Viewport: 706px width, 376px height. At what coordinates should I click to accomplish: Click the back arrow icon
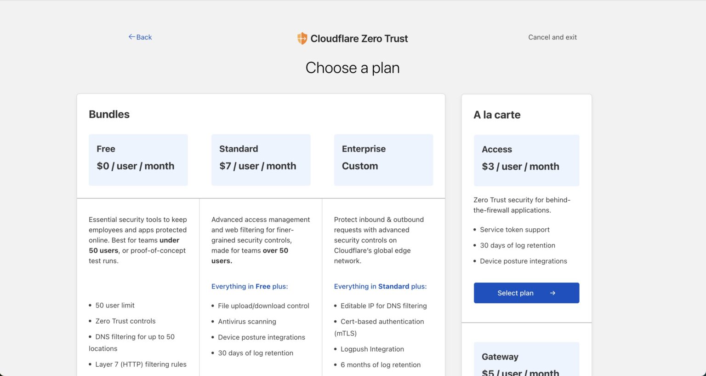click(x=132, y=36)
